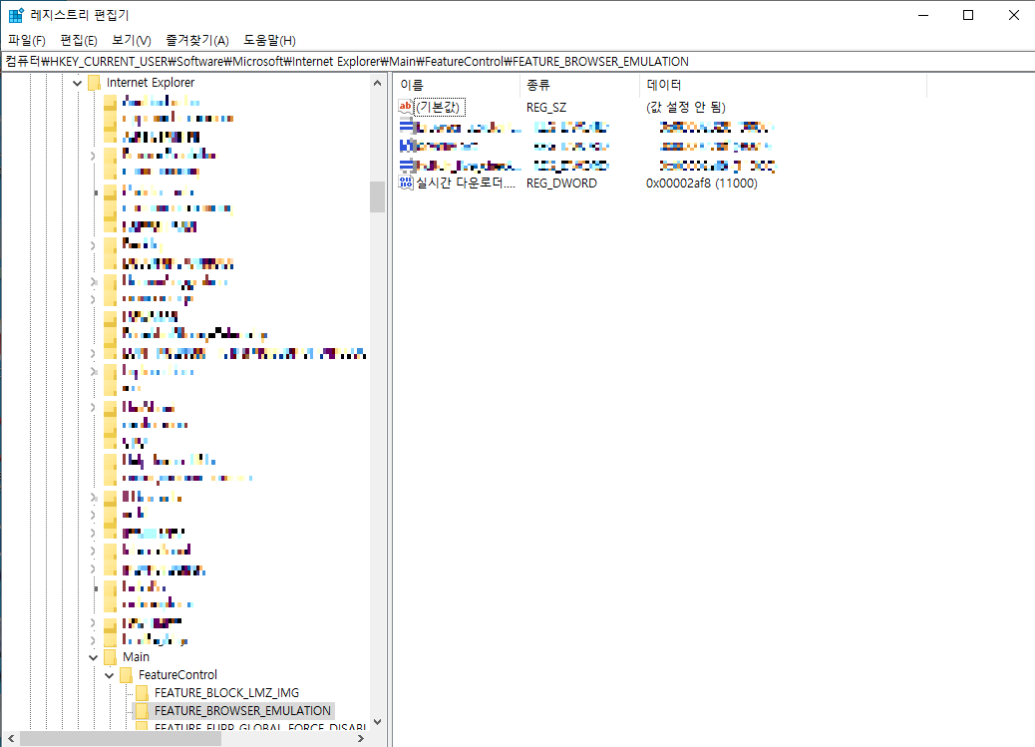Click the tree scroll up arrow
Image resolution: width=1035 pixels, height=747 pixels.
[x=378, y=83]
